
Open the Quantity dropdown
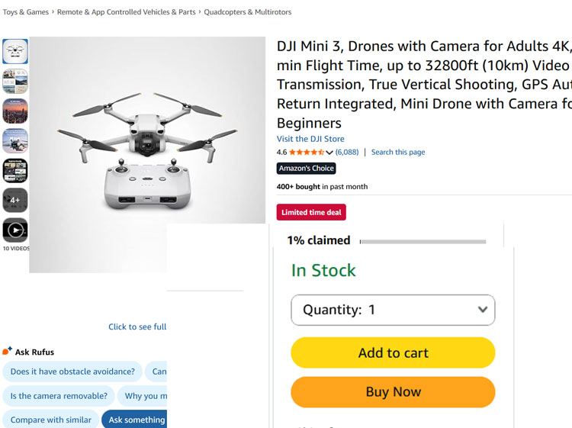click(393, 310)
